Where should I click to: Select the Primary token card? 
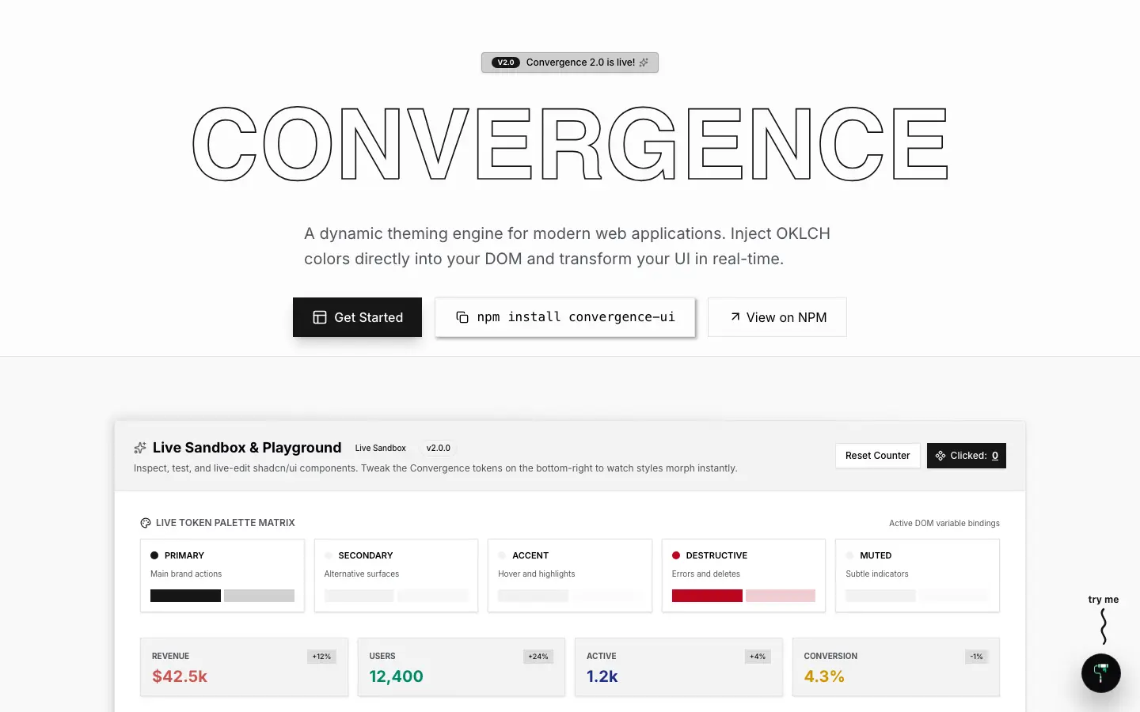point(222,575)
